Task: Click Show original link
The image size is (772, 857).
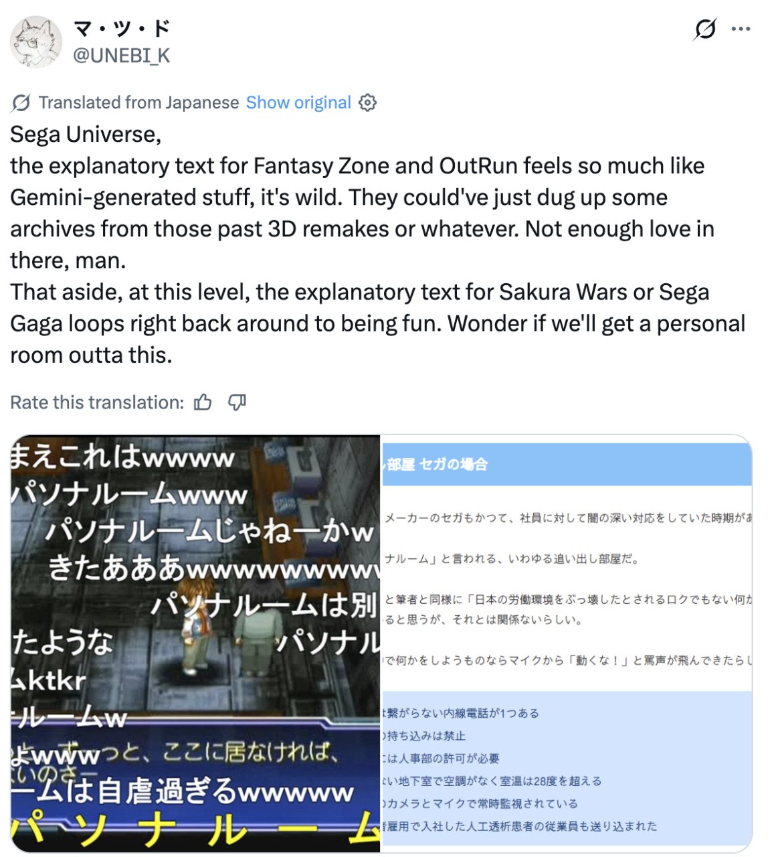Action: point(298,102)
